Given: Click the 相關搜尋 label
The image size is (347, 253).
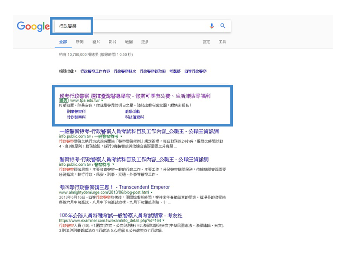Looking at the screenshot, I should (x=68, y=71).
